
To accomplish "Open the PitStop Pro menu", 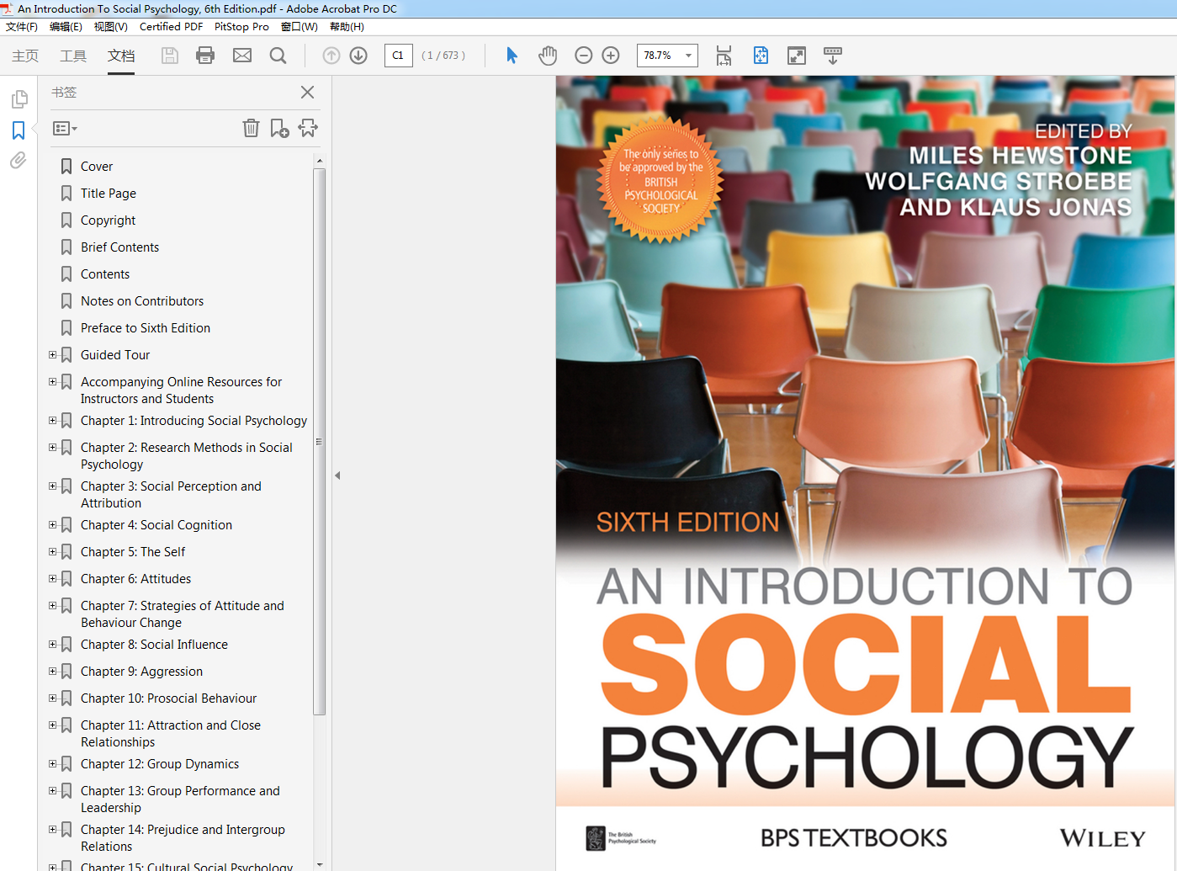I will click(x=241, y=27).
